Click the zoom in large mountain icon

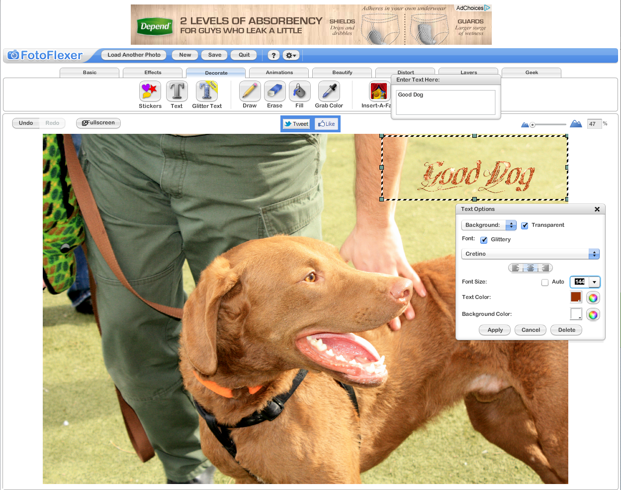[576, 123]
